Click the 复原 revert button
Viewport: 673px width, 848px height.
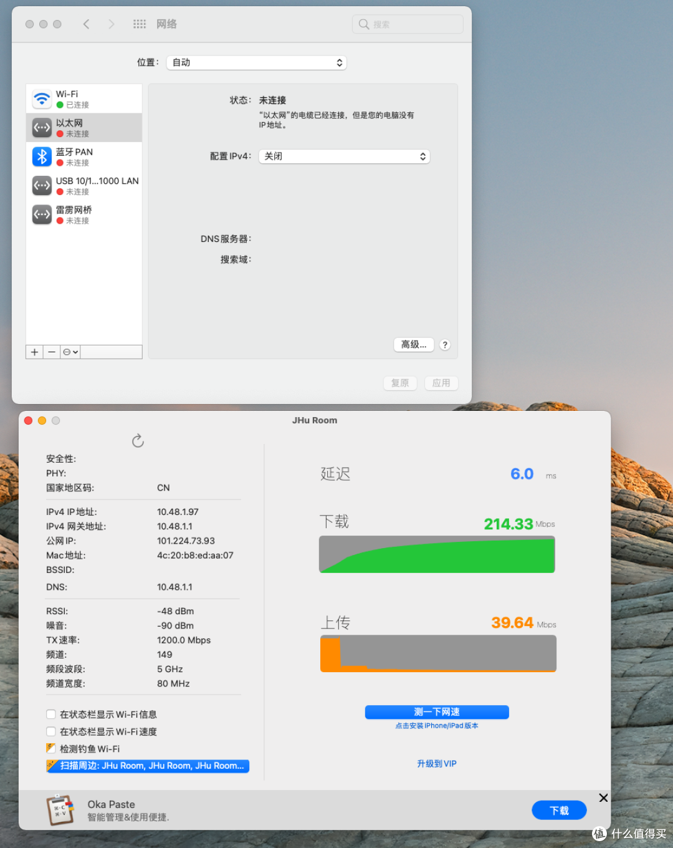tap(400, 383)
